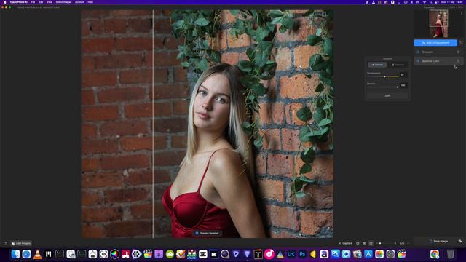Screen dimensions: 466x262
Task: Click the crop icon beside Run Enhancement
Action: pos(461,43)
